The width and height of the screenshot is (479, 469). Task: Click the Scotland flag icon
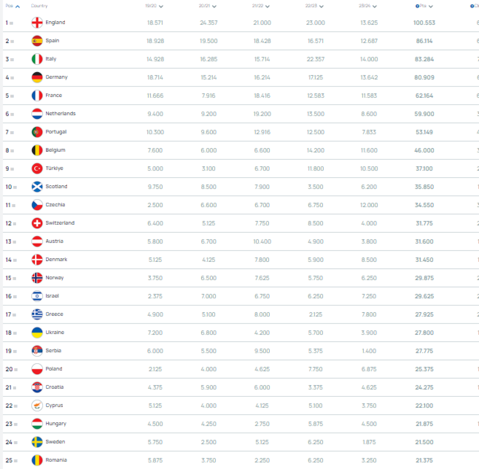37,187
